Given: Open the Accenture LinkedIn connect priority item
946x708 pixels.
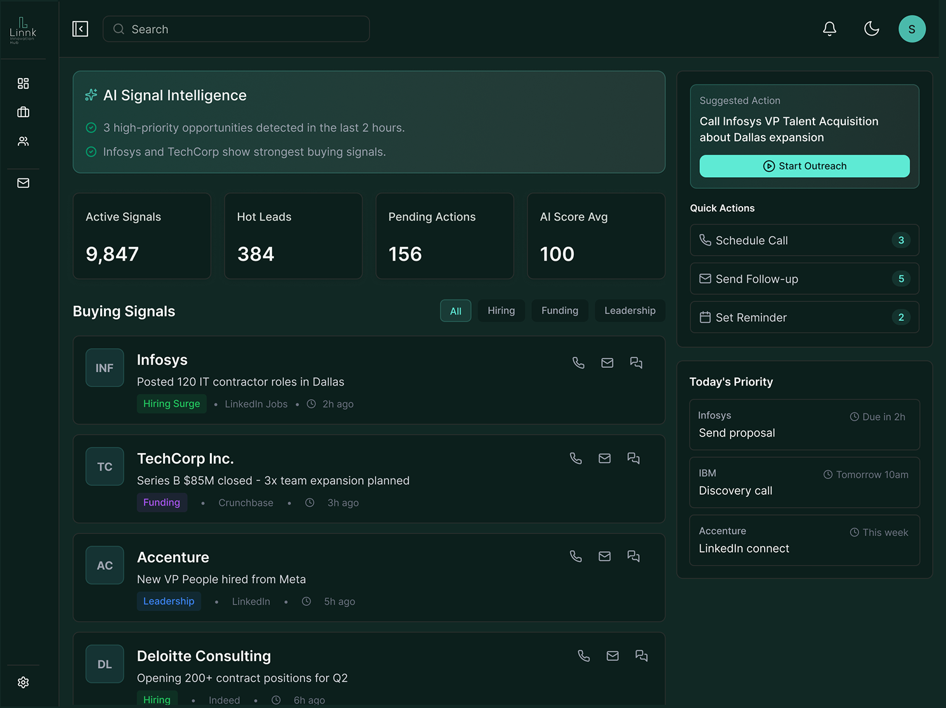Looking at the screenshot, I should (805, 541).
